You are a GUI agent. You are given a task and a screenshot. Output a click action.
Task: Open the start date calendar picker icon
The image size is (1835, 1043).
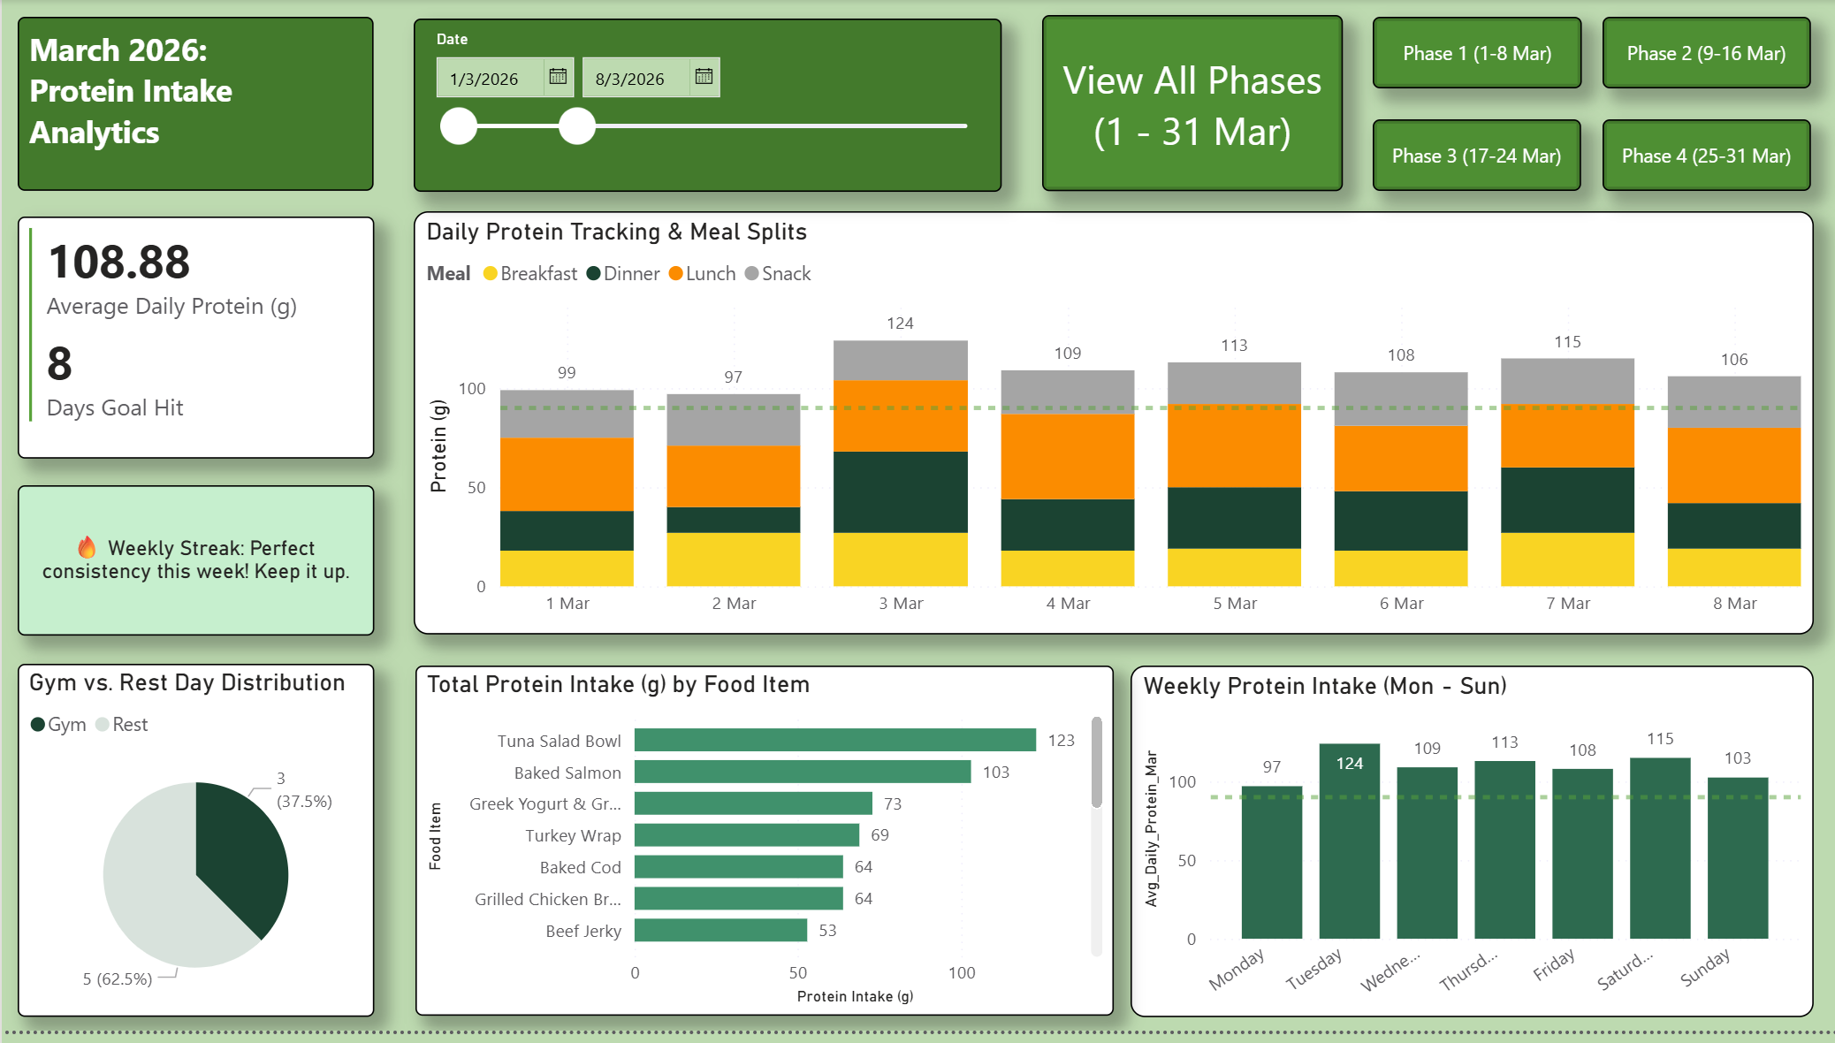[558, 77]
